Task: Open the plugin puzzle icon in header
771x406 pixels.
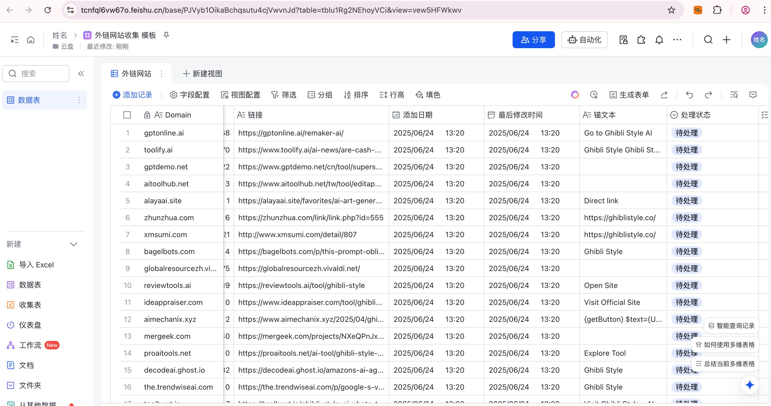Action: 641,40
